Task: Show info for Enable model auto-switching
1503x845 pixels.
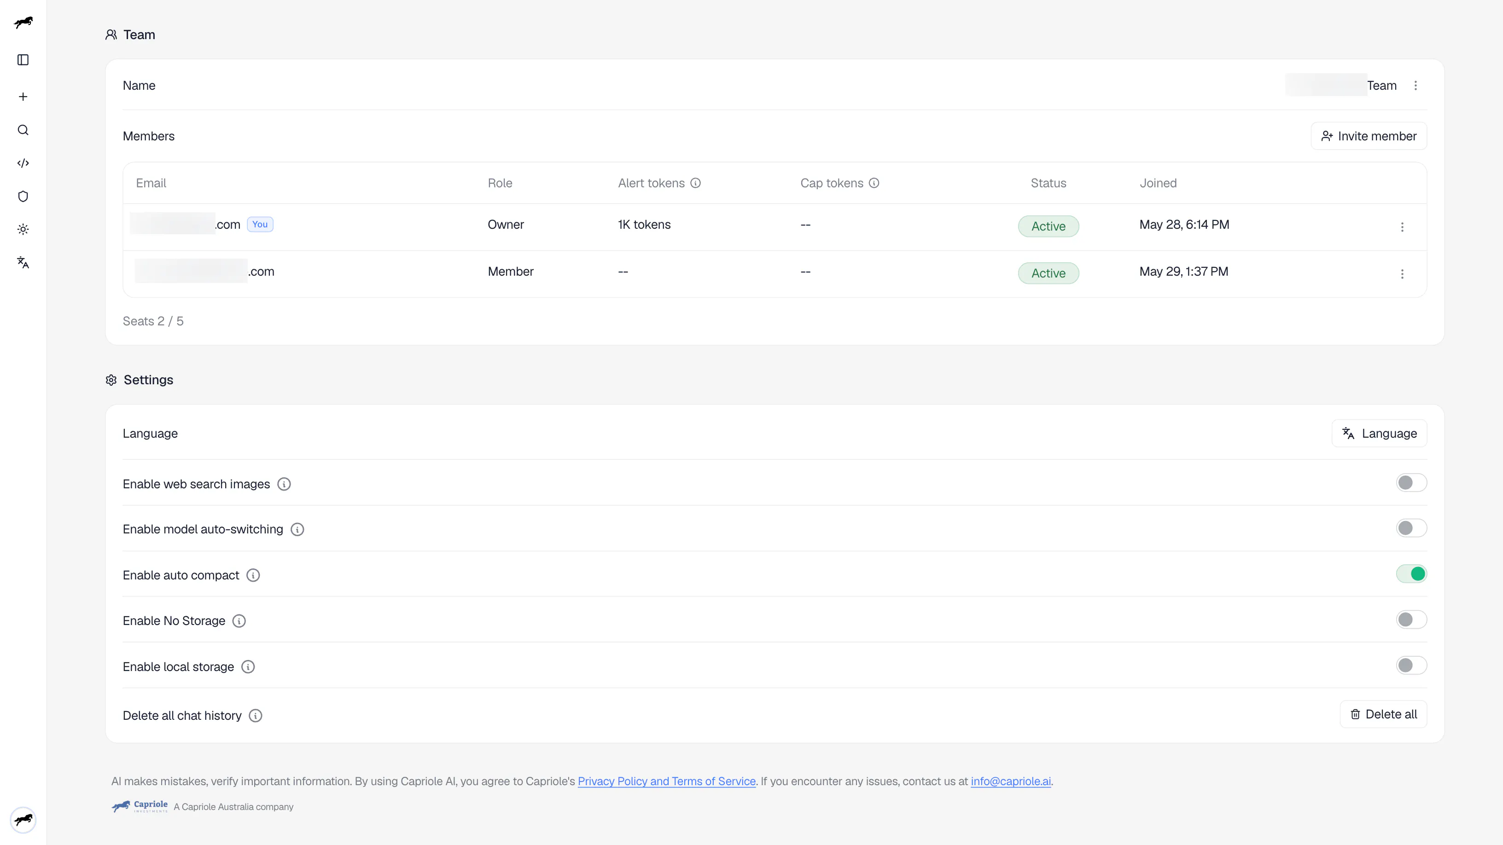Action: [x=297, y=530]
